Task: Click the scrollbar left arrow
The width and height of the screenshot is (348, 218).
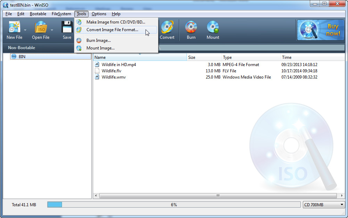Action: [96, 196]
